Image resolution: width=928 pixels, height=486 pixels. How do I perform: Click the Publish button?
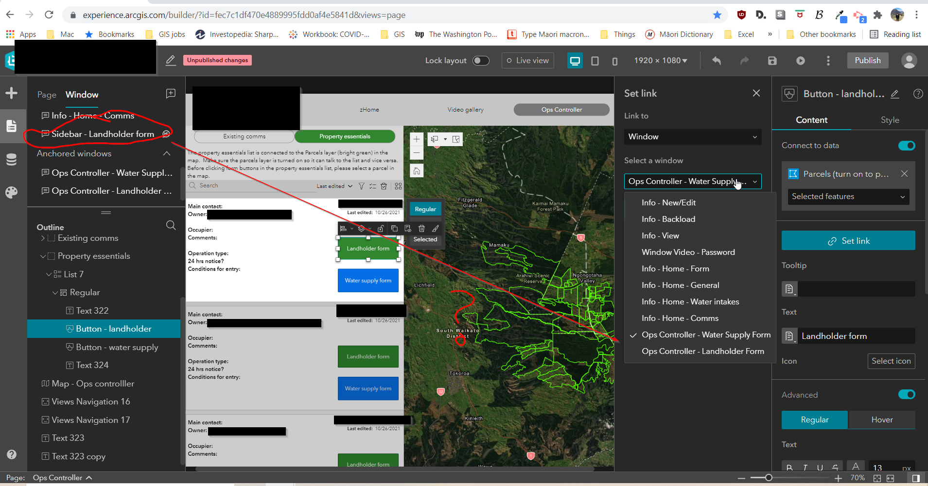tap(868, 61)
